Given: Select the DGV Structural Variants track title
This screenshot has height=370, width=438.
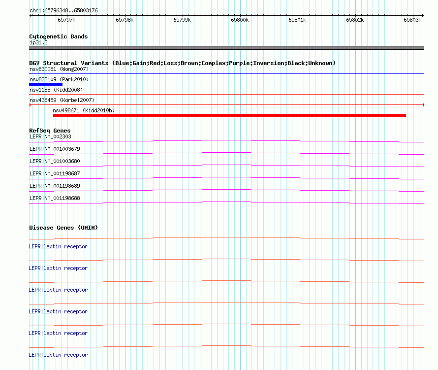Looking at the screenshot, I should (182, 63).
